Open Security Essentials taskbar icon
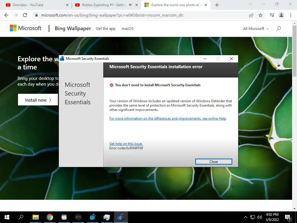The width and height of the screenshot is (297, 223). tap(121, 217)
